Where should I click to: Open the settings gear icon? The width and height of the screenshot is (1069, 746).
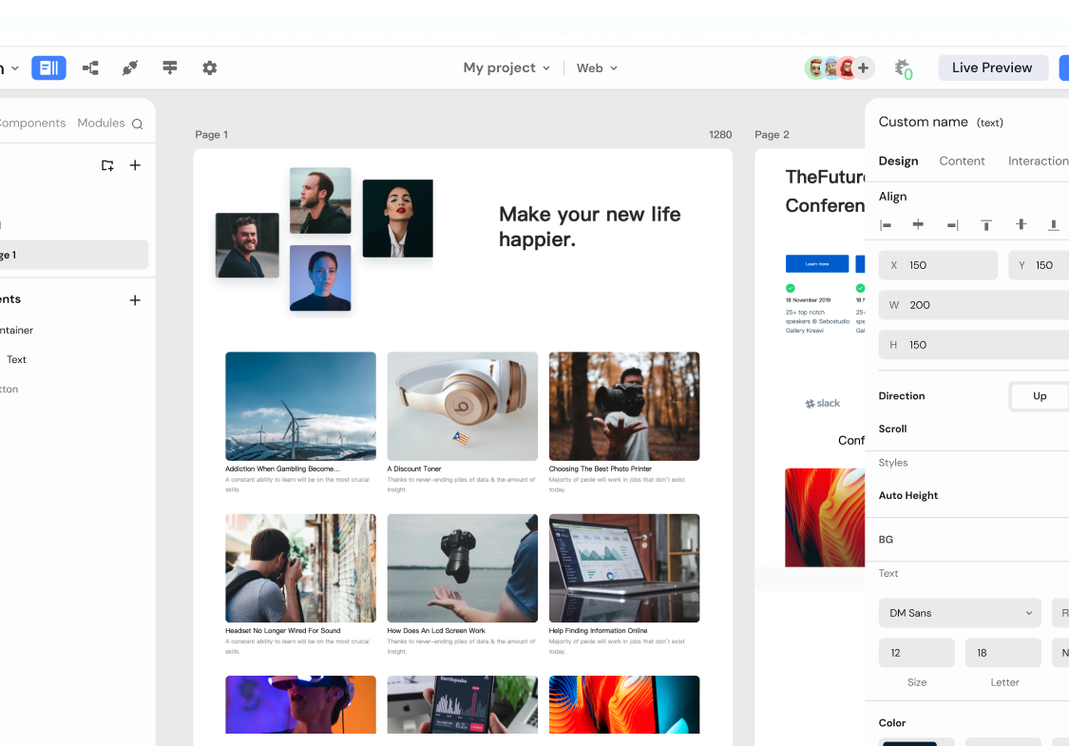(x=210, y=67)
